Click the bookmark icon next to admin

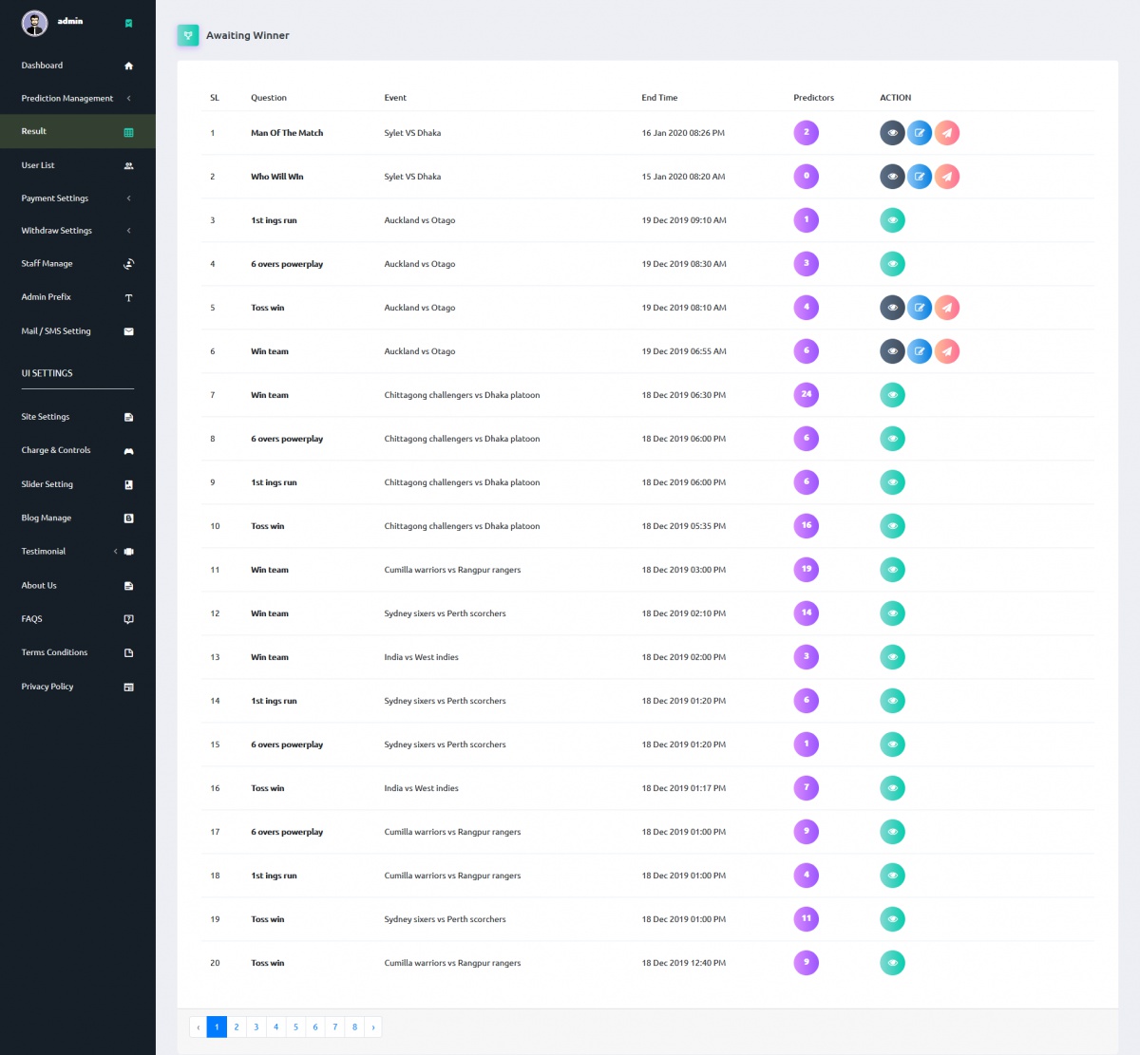pos(128,24)
